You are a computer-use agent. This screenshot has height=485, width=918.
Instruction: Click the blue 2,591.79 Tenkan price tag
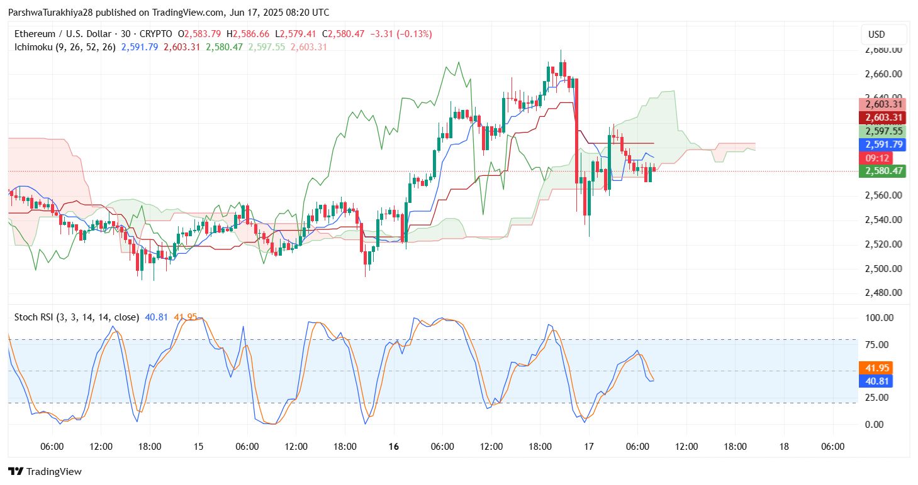pyautogui.click(x=883, y=144)
